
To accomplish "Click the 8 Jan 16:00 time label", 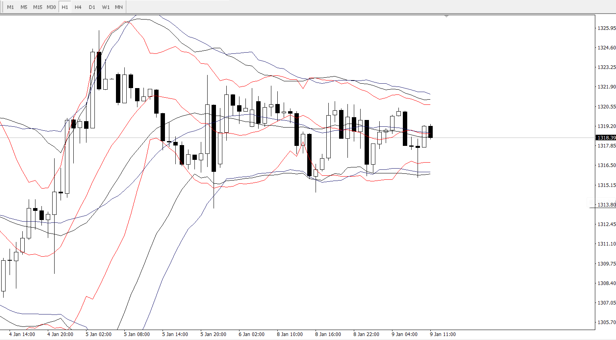I will [x=328, y=334].
